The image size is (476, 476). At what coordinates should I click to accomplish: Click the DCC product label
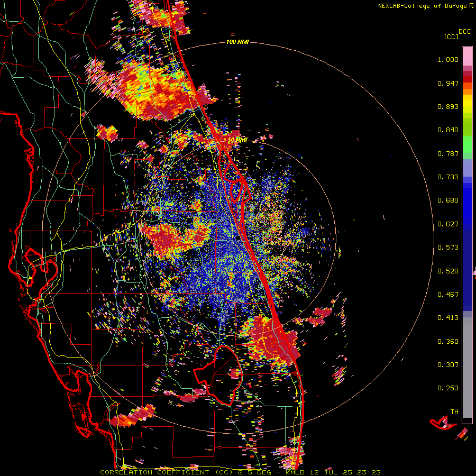[464, 32]
